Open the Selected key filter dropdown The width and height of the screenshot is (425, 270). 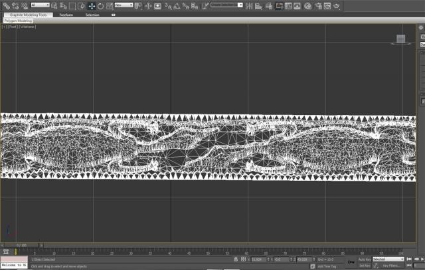(x=388, y=259)
